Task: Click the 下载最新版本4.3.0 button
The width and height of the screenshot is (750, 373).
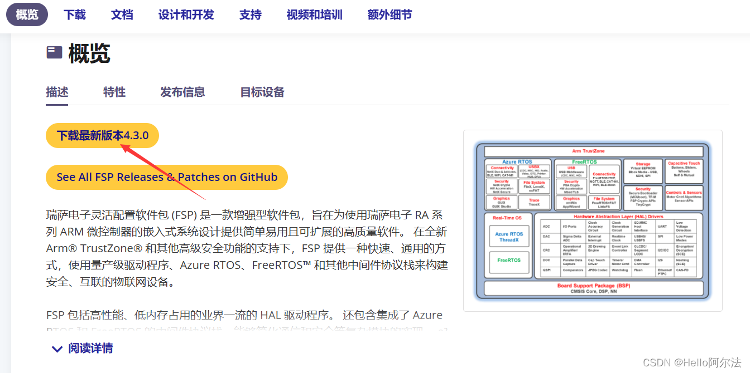Action: (102, 135)
